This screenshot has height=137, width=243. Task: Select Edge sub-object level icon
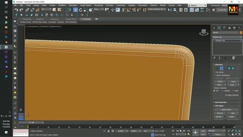click(x=221, y=68)
